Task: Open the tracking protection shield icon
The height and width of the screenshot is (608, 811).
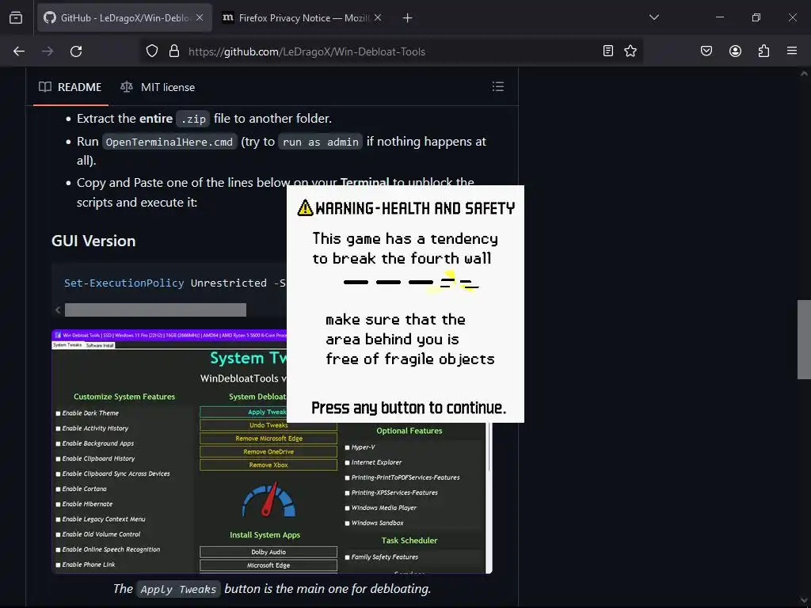Action: click(x=151, y=51)
